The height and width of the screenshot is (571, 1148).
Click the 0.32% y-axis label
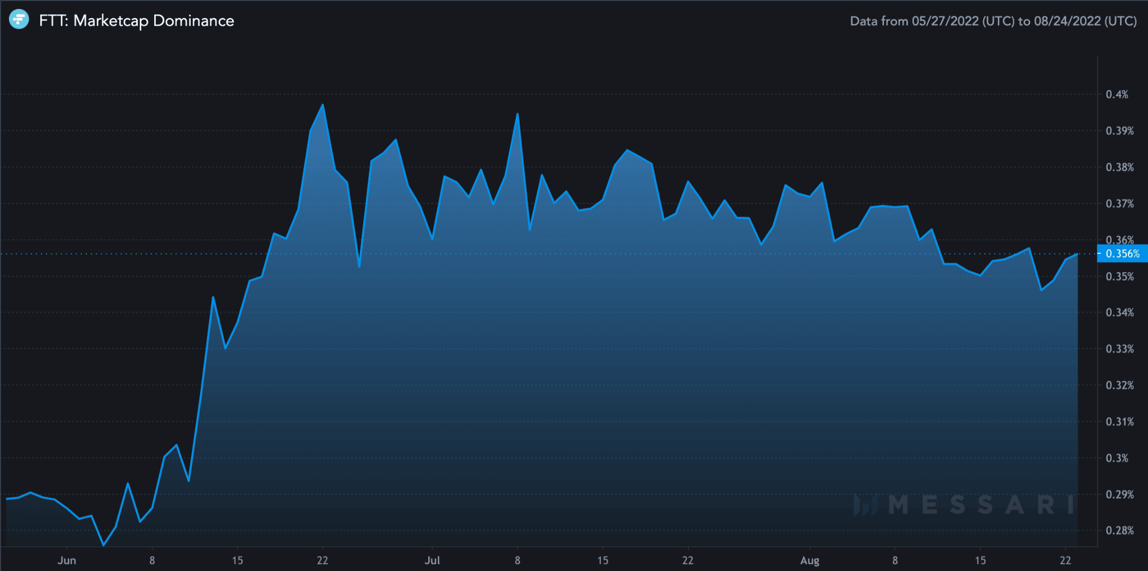point(1119,385)
